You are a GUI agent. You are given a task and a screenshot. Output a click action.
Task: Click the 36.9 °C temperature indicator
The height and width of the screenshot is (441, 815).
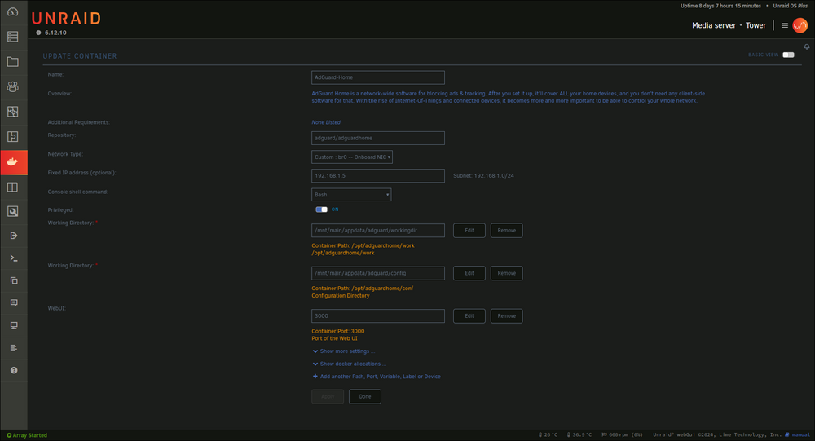coord(579,434)
